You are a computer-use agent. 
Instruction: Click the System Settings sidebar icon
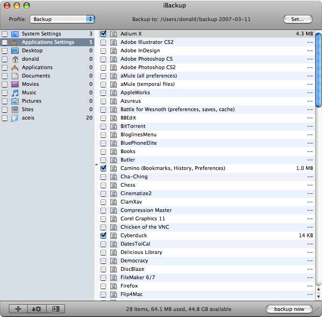[15, 34]
